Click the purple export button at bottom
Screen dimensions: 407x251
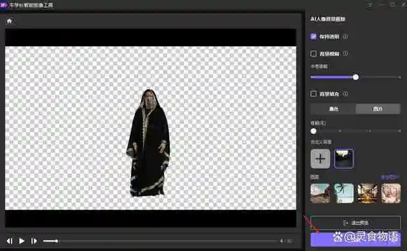(355, 239)
